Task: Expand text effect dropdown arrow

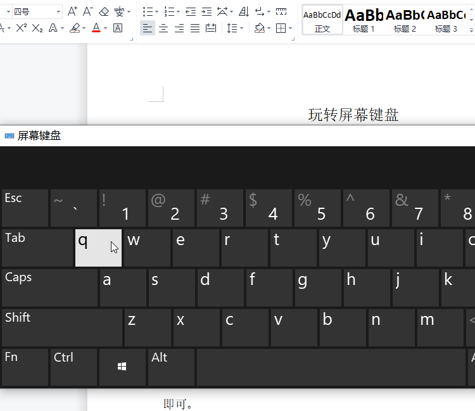Action: click(x=63, y=28)
